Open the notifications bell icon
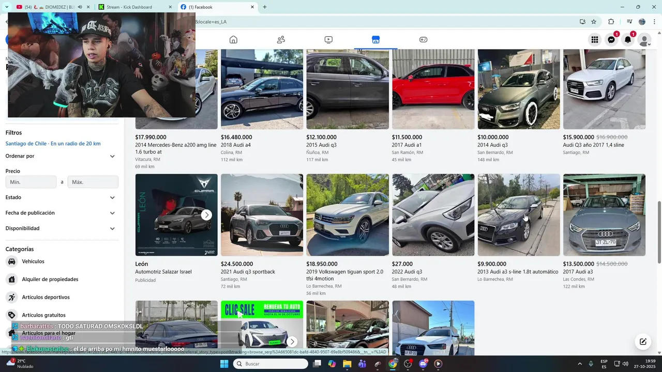This screenshot has height=372, width=662. coord(628,40)
